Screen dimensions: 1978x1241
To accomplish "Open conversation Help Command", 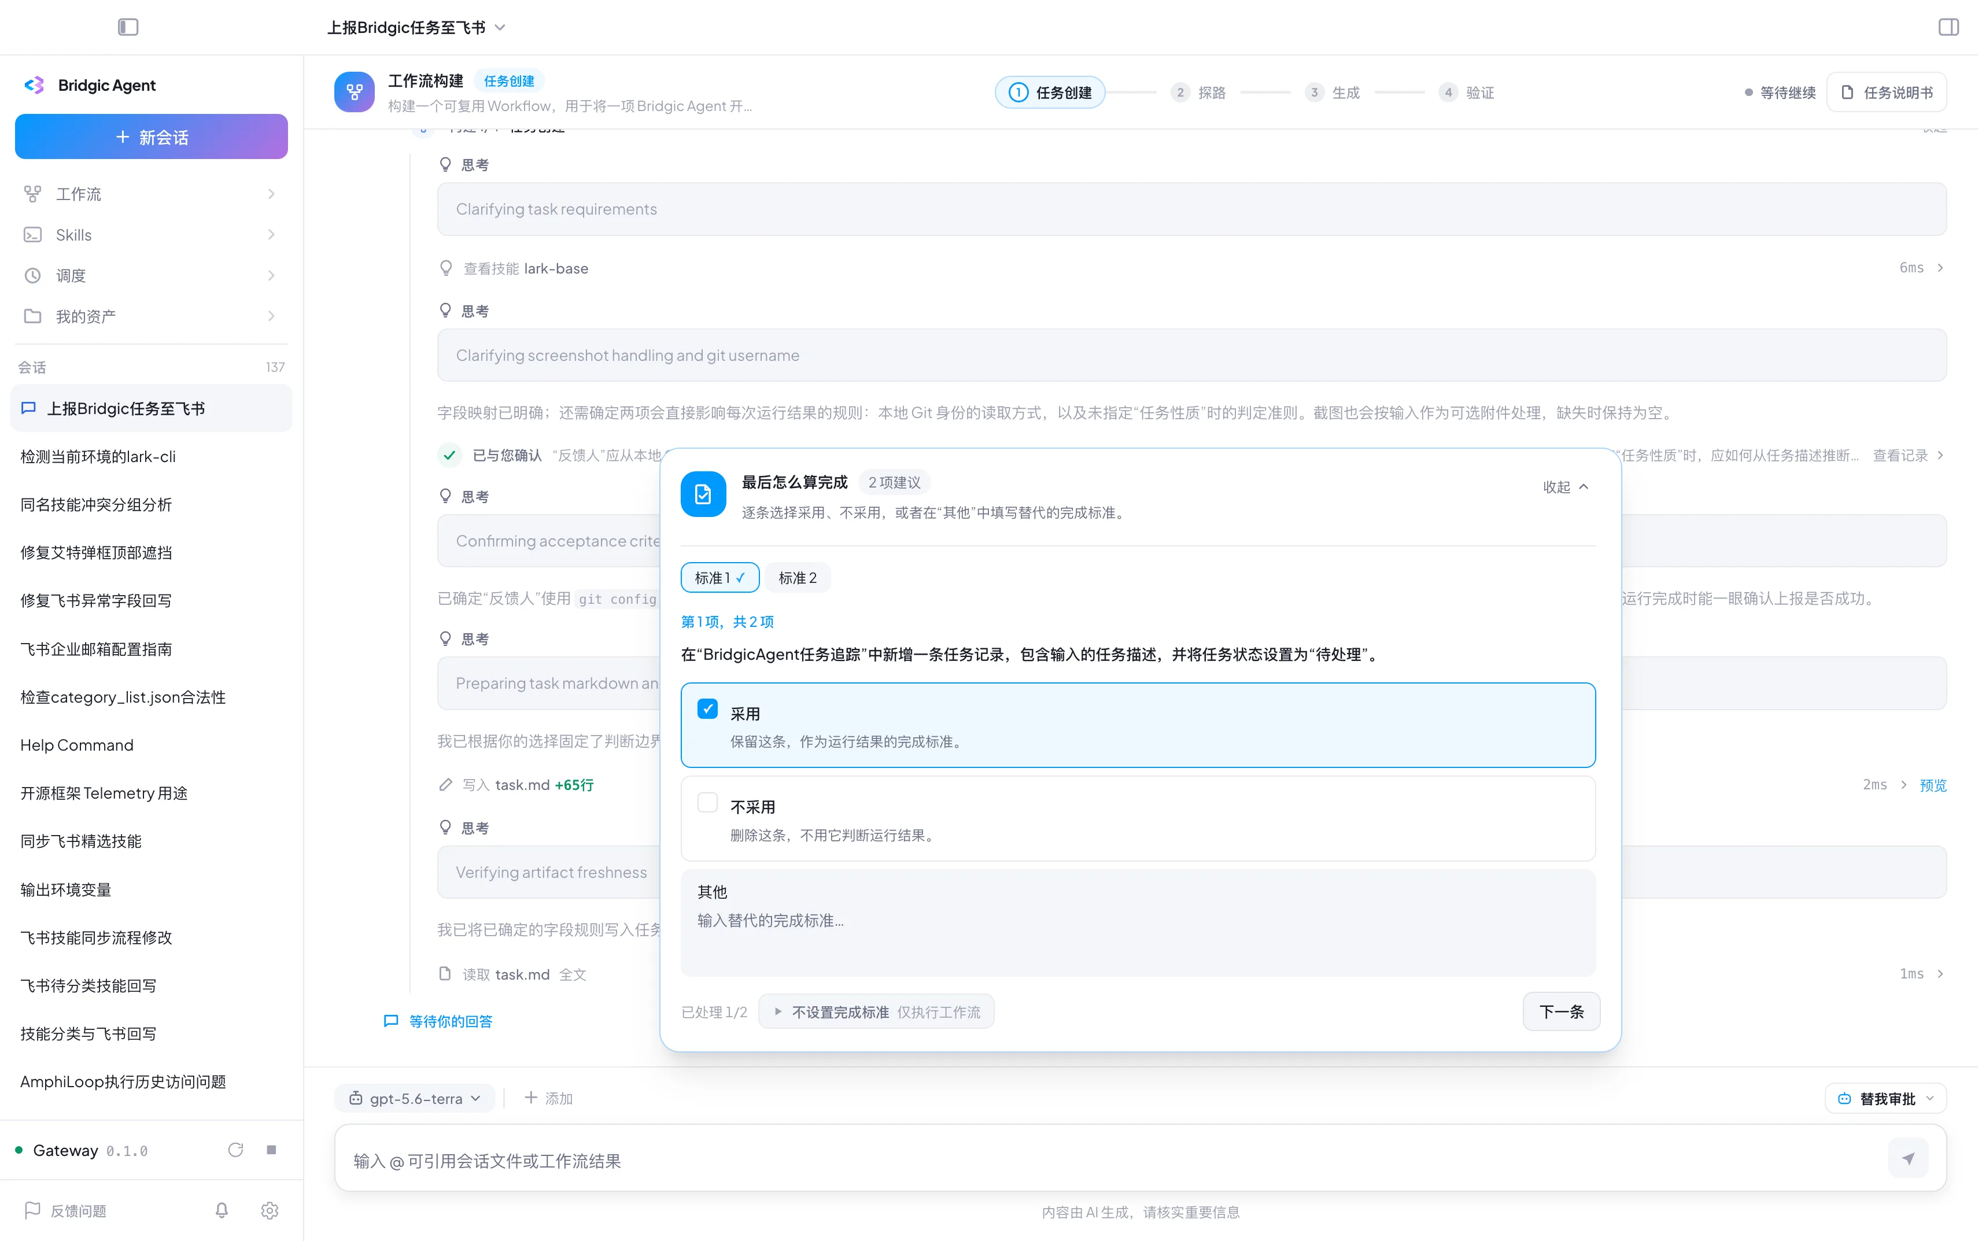I will click(x=151, y=744).
